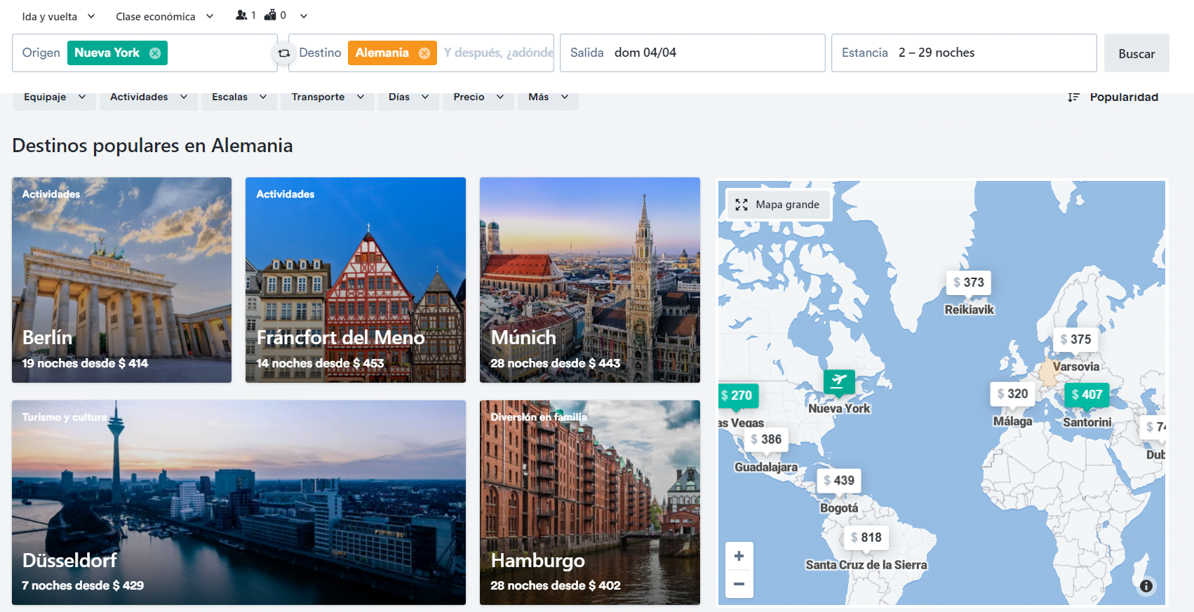Click the sort order icon

(x=1073, y=97)
